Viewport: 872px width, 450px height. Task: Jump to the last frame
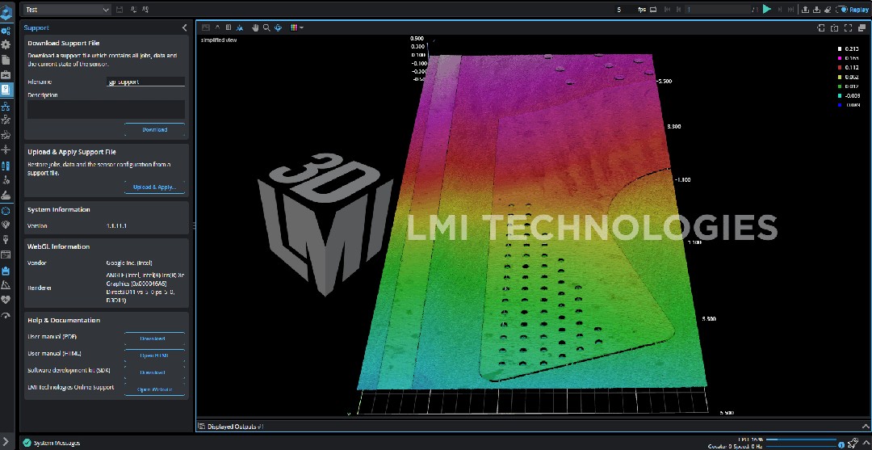tap(790, 10)
